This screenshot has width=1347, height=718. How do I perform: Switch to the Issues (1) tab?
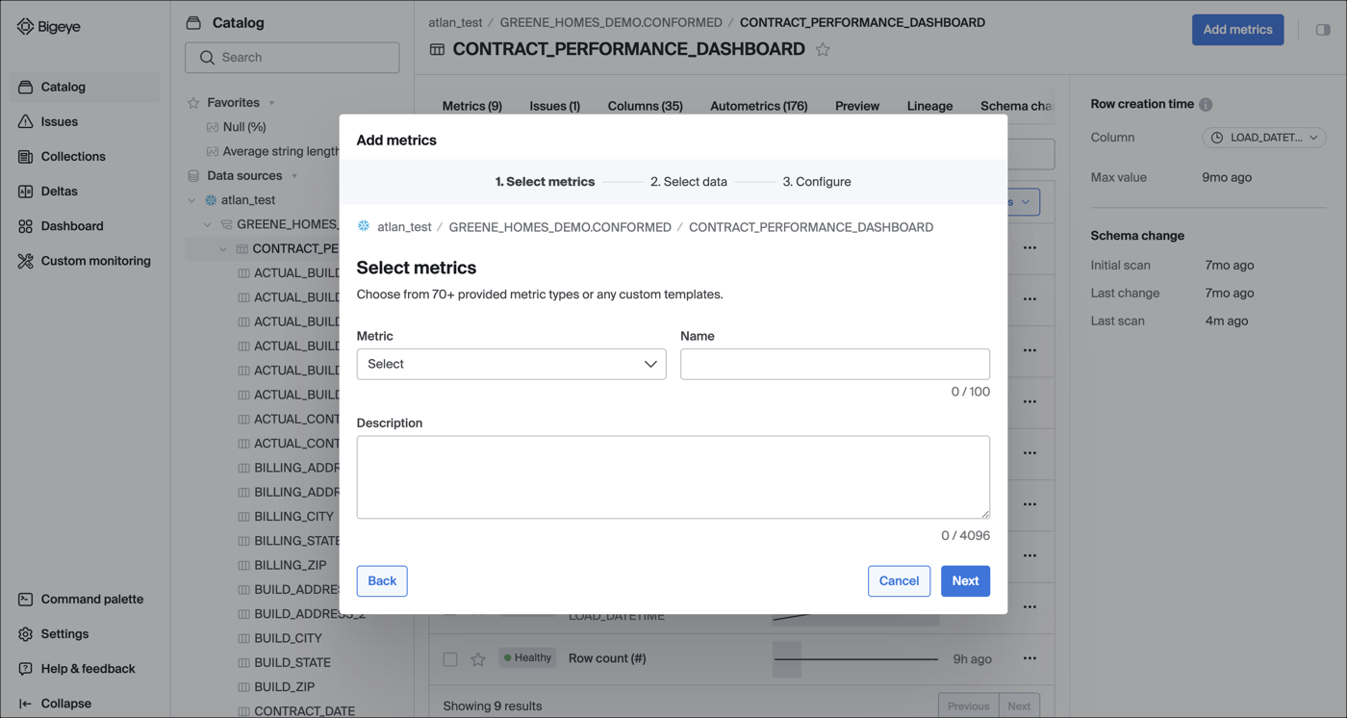(554, 106)
